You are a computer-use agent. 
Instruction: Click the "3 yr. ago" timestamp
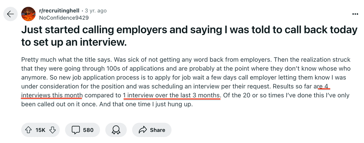pyautogui.click(x=96, y=11)
